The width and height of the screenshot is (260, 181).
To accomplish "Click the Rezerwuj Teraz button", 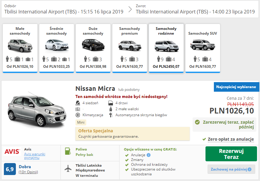I will point(231,154).
